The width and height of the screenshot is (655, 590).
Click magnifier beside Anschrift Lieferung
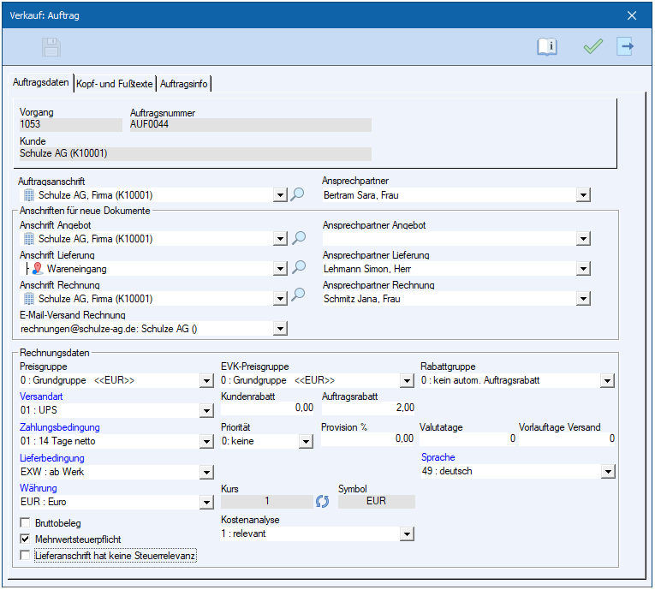298,268
